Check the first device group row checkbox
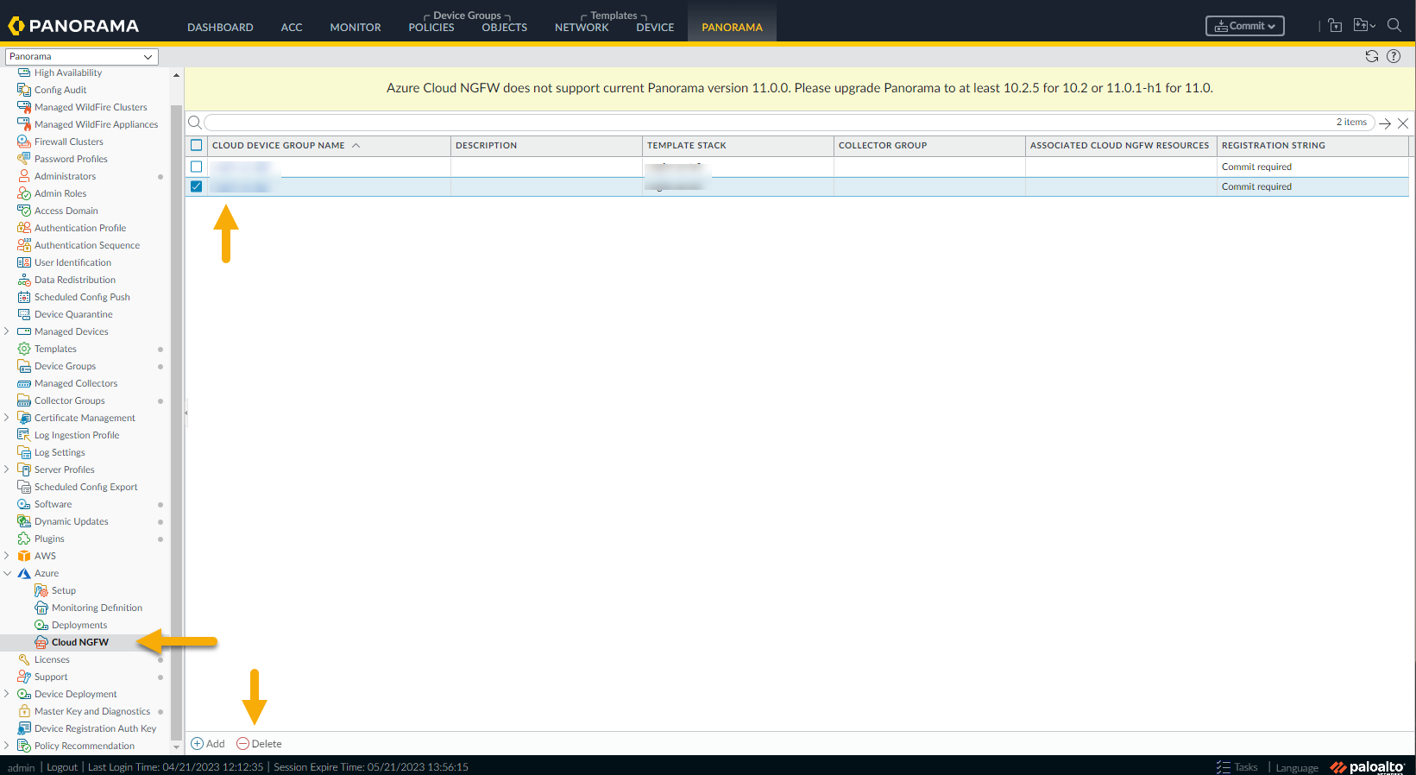Image resolution: width=1416 pixels, height=775 pixels. [197, 167]
